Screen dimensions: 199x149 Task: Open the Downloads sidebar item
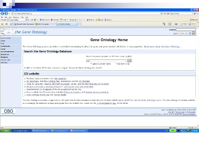click(6, 46)
